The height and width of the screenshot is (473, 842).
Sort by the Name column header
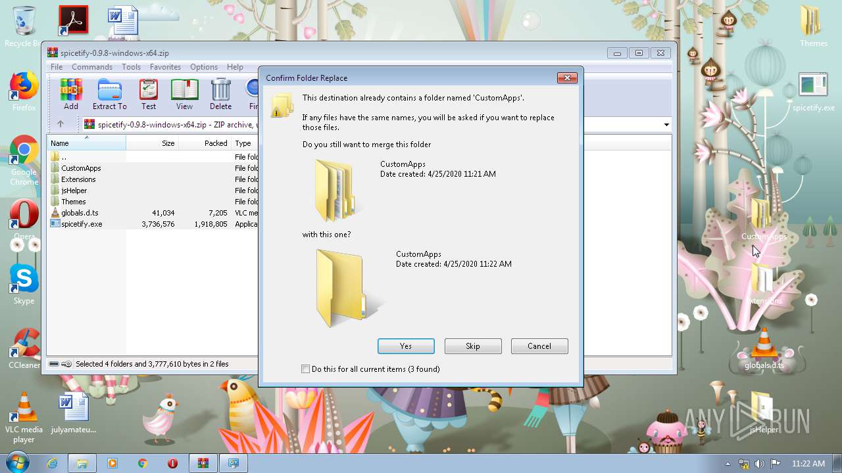86,143
